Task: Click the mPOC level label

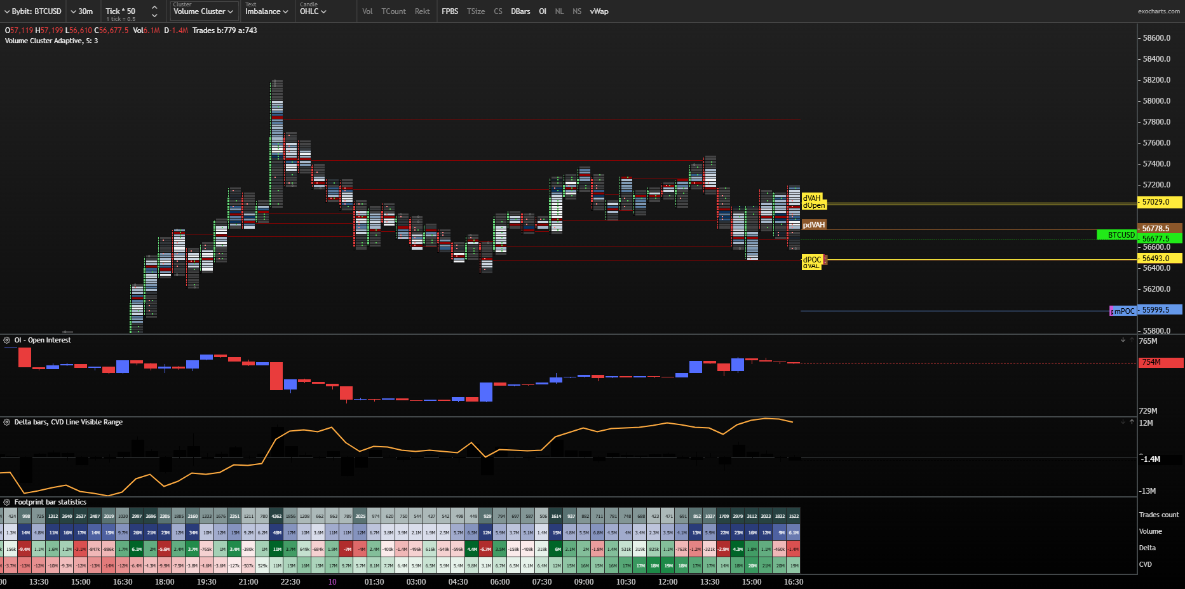Action: point(1124,311)
